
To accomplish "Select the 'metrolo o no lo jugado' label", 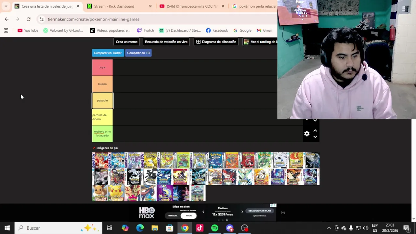I will point(102,134).
